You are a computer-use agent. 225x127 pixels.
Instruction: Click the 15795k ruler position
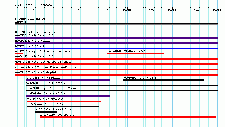[x=217, y=10]
